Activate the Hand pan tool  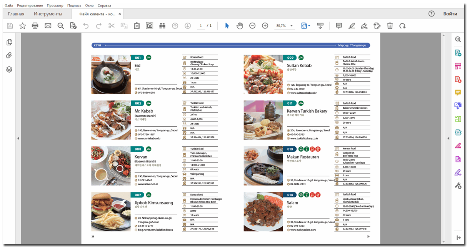pos(240,26)
